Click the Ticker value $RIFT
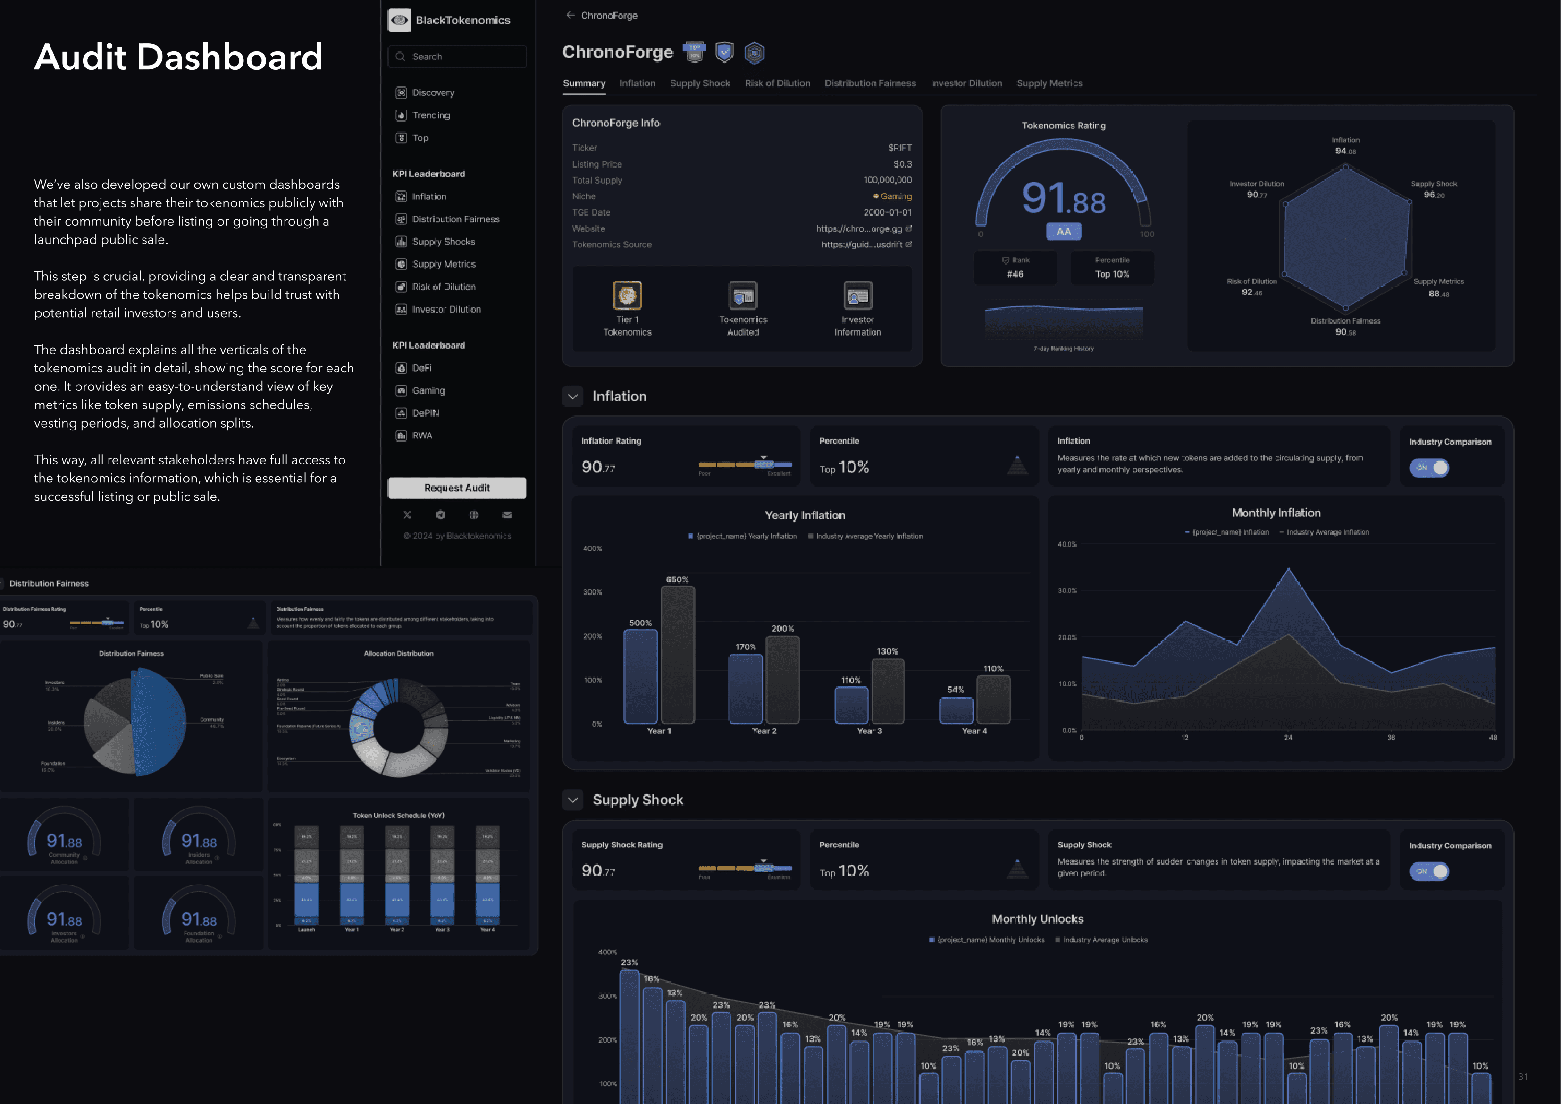Image resolution: width=1561 pixels, height=1104 pixels. click(899, 148)
